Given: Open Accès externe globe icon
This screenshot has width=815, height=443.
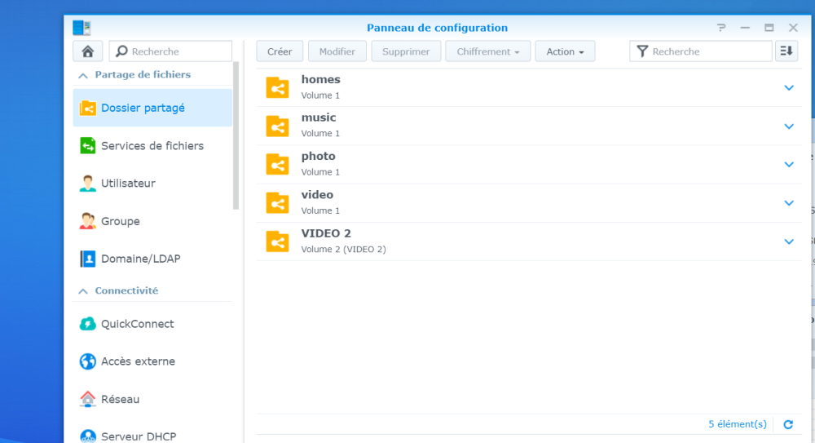Looking at the screenshot, I should coord(88,361).
